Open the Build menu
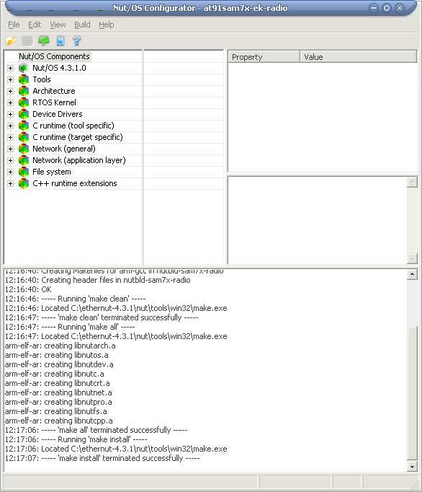Viewport: 422px width, 492px height. [x=82, y=25]
